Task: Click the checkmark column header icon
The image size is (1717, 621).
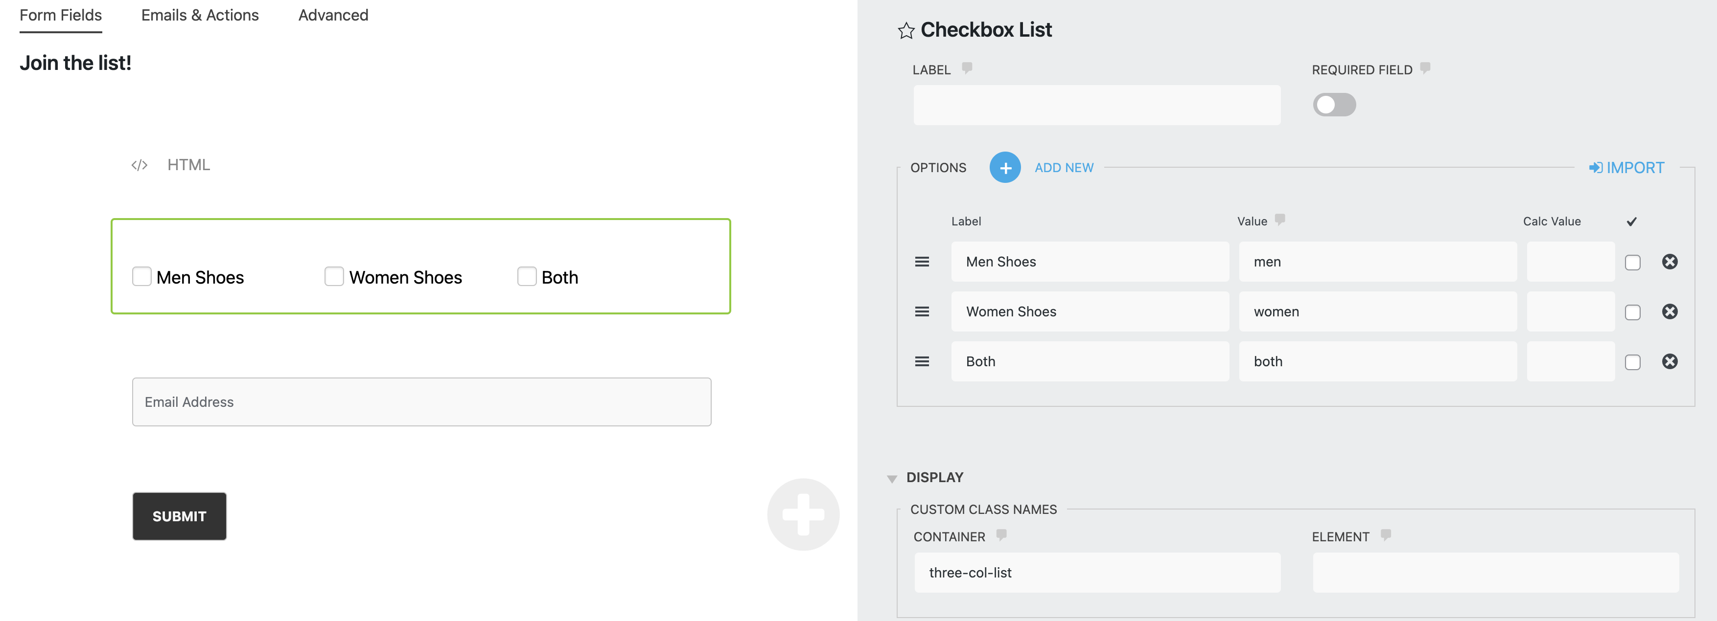Action: click(1631, 221)
